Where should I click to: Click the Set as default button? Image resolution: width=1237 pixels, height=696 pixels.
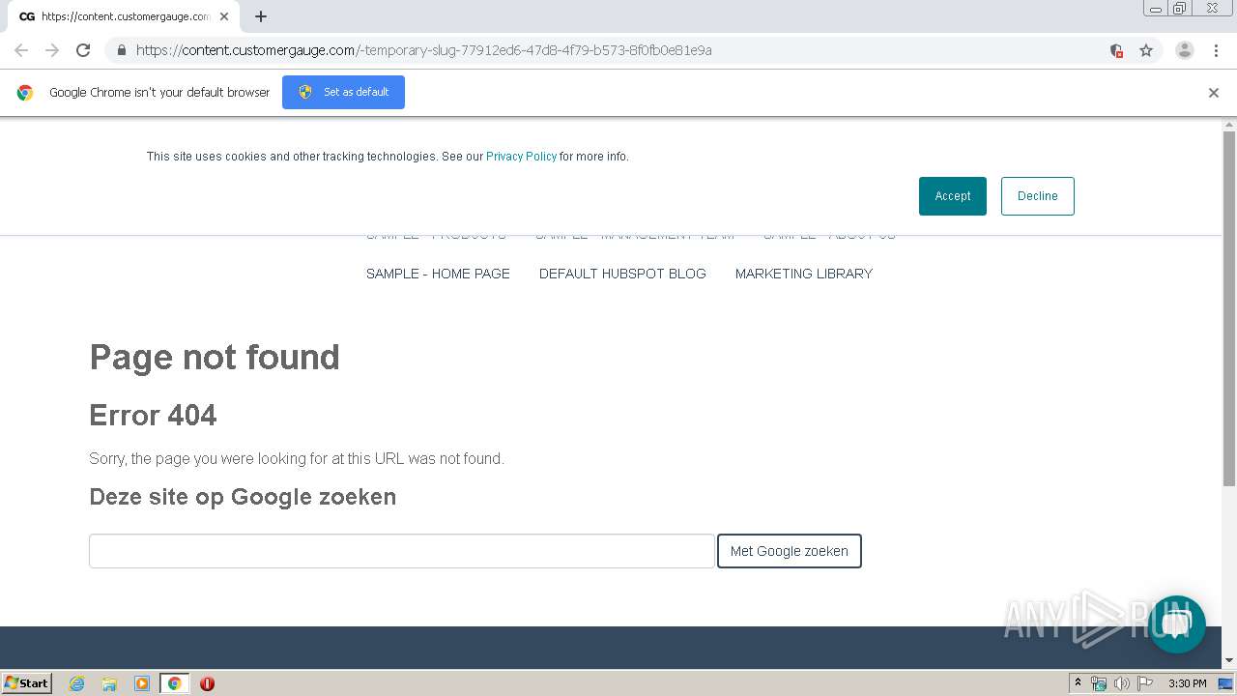pyautogui.click(x=343, y=92)
